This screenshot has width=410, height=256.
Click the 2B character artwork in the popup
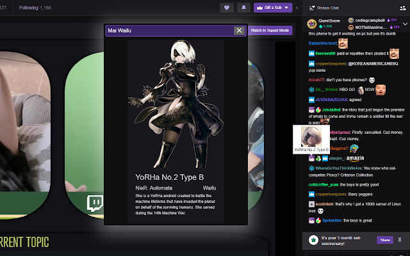176,104
